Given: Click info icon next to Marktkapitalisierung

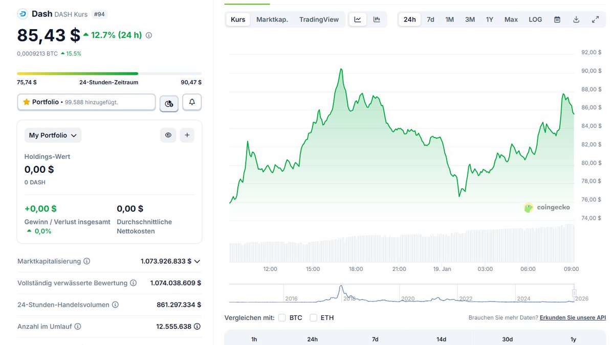Looking at the screenshot, I should tap(86, 261).
